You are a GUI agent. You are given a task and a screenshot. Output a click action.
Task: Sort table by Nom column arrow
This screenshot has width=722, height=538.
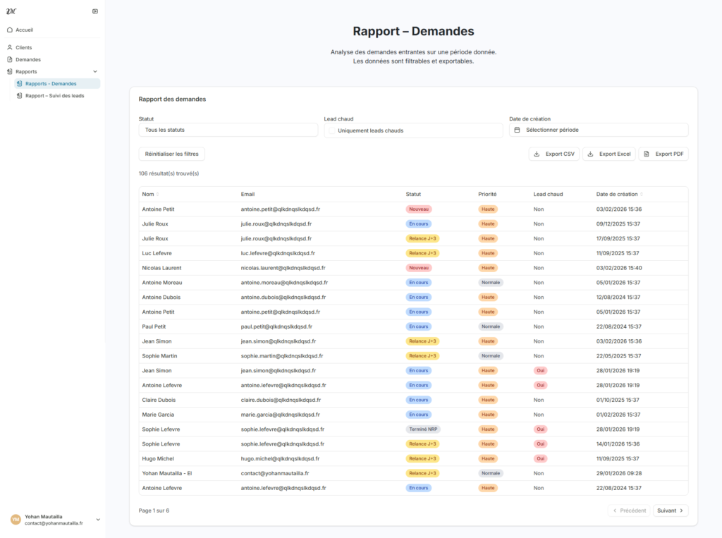coord(157,195)
